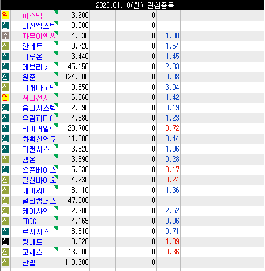Click the 신 badge icon beside 한네트
Screen dimensions: 265x271
click(5, 46)
